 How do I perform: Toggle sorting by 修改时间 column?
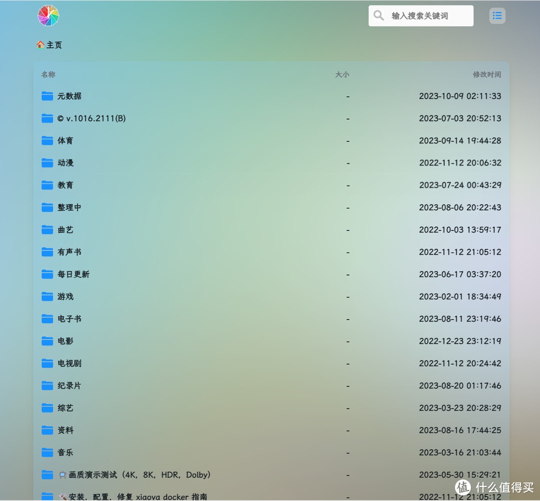point(487,74)
